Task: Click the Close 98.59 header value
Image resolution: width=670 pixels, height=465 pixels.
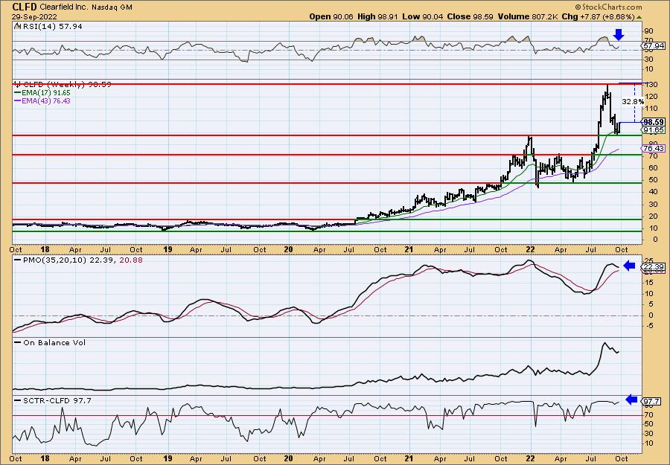Action: [470, 16]
